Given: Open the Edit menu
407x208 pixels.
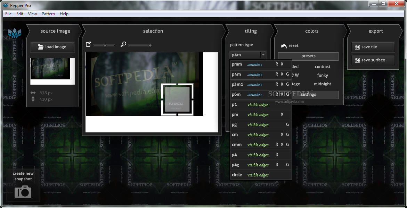Looking at the screenshot, I should [x=20, y=14].
